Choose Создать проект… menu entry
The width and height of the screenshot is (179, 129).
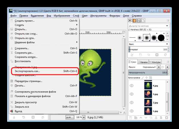[x=44, y=21]
